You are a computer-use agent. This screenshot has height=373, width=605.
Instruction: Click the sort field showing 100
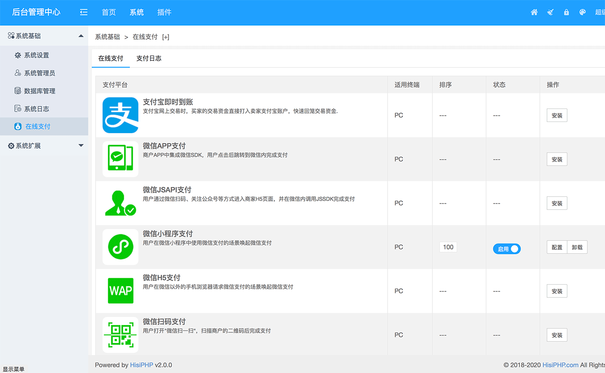(448, 247)
